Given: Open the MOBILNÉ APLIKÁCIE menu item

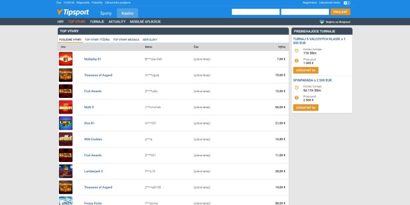Looking at the screenshot, I should pos(145,22).
